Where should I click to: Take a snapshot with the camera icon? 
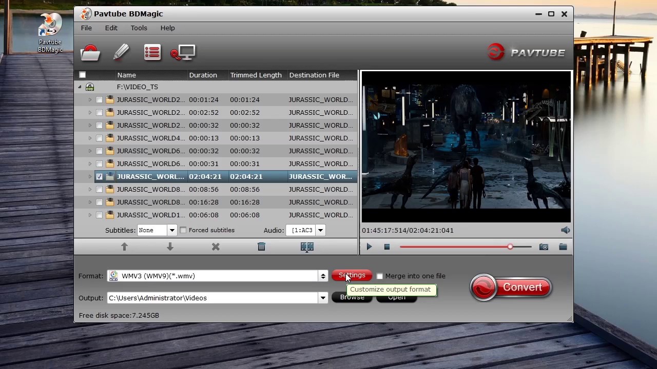click(x=544, y=247)
